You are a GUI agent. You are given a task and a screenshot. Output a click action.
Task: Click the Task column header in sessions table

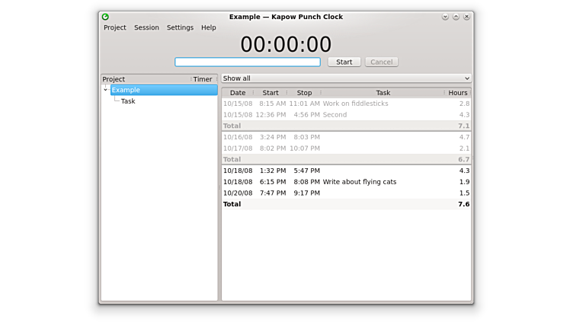pos(383,93)
